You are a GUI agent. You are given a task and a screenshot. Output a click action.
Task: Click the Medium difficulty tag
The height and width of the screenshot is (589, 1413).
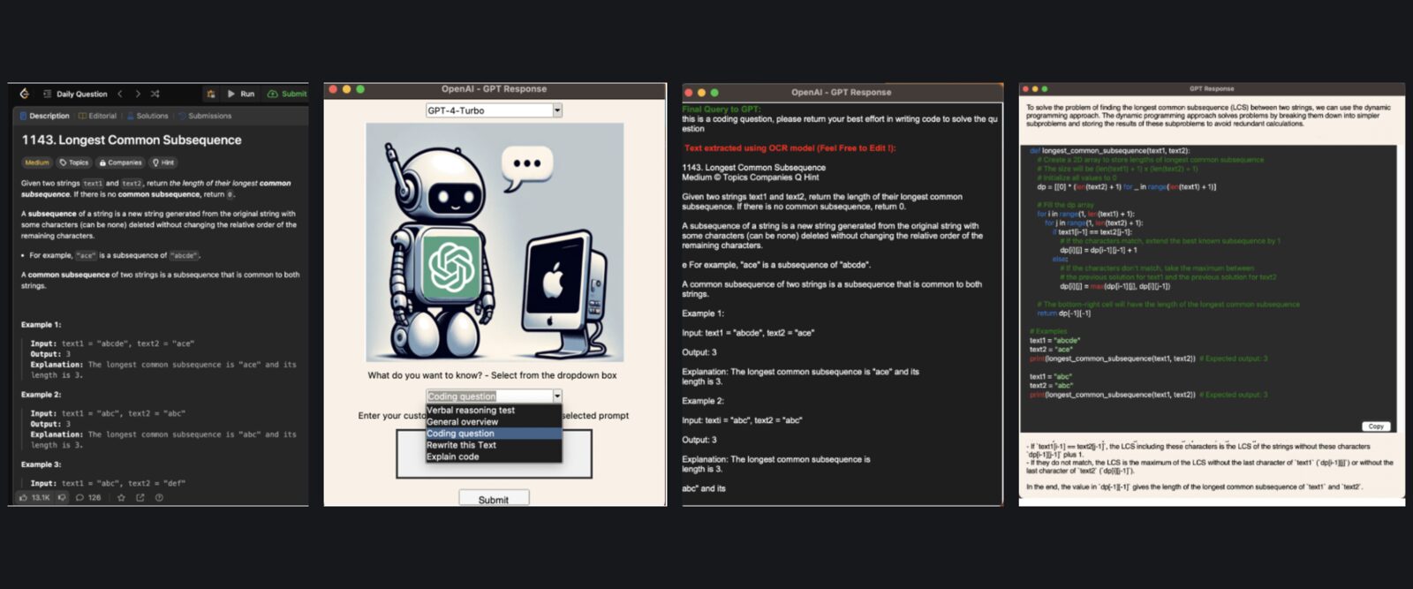tap(37, 162)
